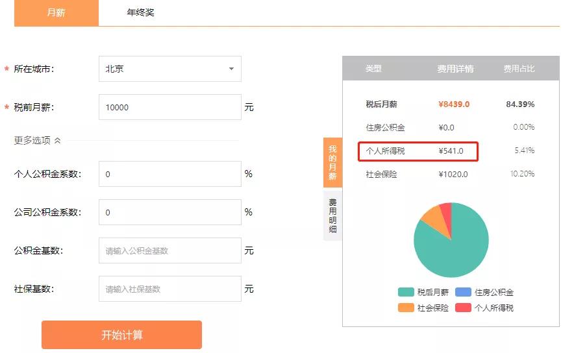The image size is (587, 353).
Task: Select the 我的月薪 vertical tab
Action: [332, 162]
